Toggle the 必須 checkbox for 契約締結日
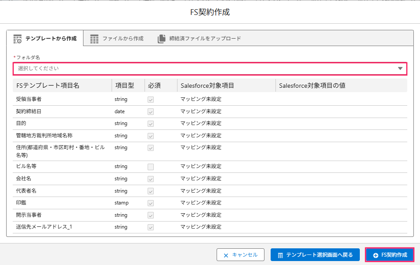 (x=151, y=111)
